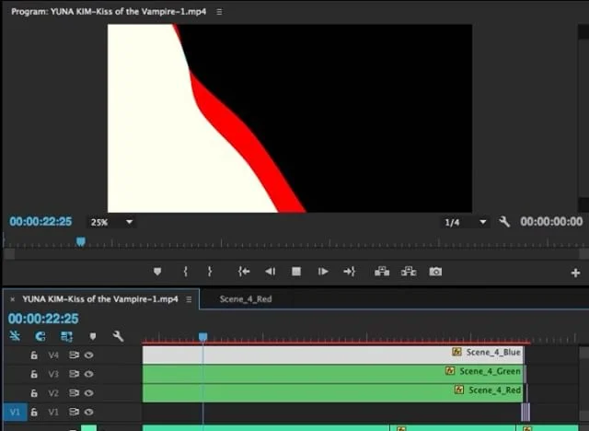Screen dimensions: 589x431
Task: Select the Scene_4_Blue clip
Action: click(333, 355)
